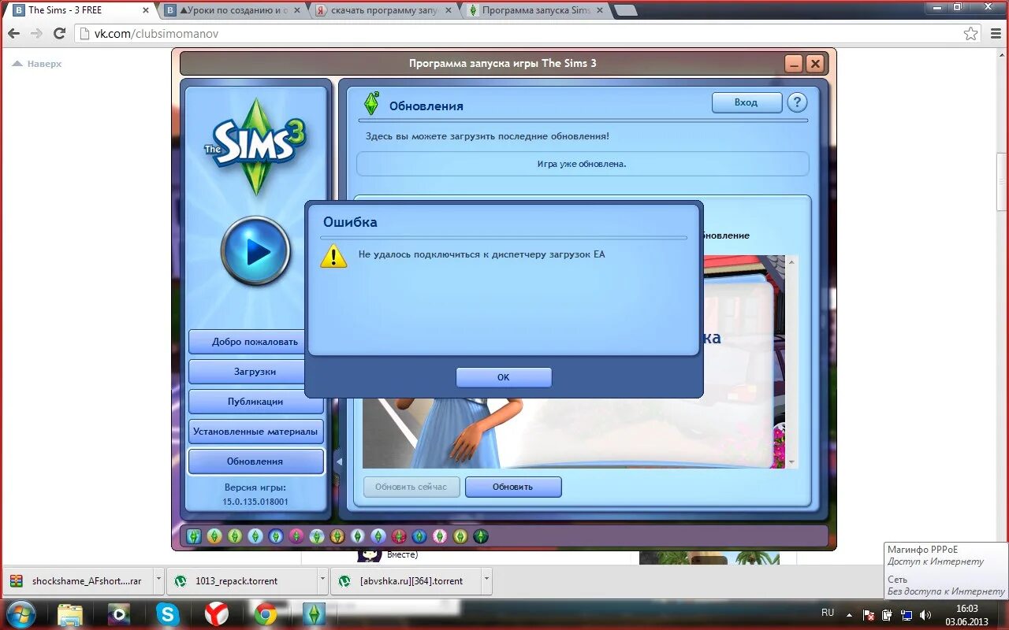1009x630 pixels.
Task: Open options arrow for 1013_repack.torrent download
Action: pyautogui.click(x=322, y=580)
